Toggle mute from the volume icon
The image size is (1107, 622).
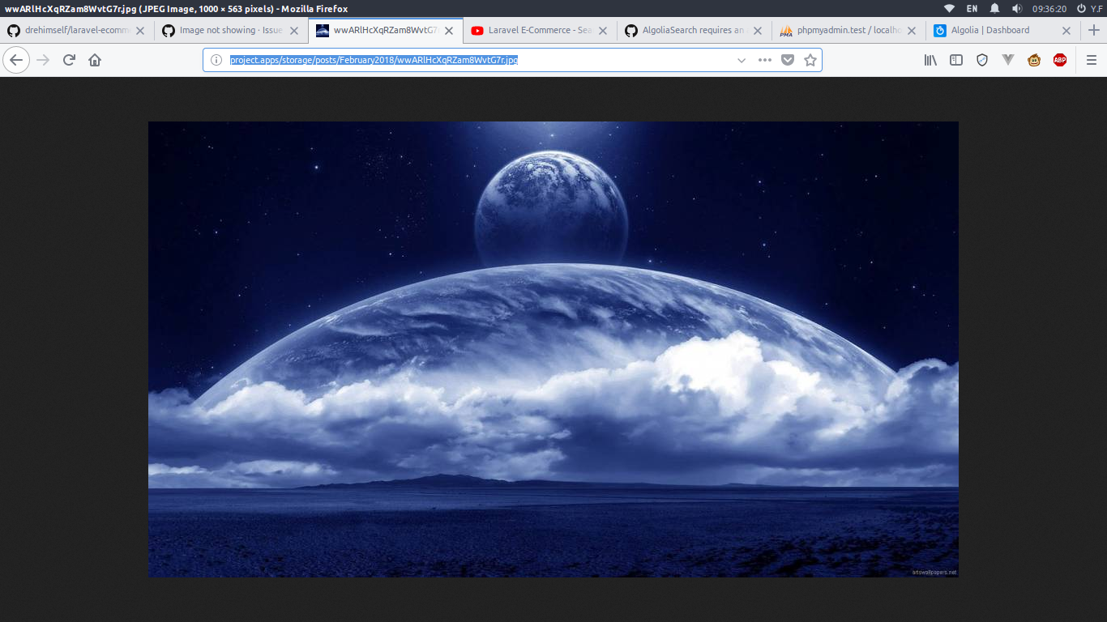(1016, 10)
